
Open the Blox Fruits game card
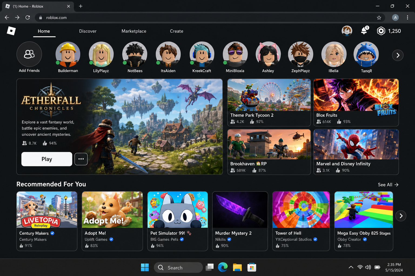click(356, 102)
